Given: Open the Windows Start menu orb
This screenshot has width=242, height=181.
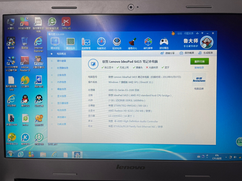Looking at the screenshot, I should pyautogui.click(x=10, y=154).
